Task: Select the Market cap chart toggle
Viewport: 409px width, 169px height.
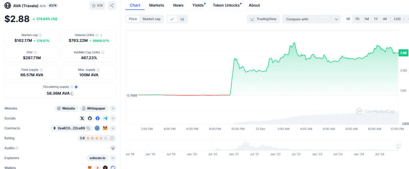Action: click(x=151, y=19)
